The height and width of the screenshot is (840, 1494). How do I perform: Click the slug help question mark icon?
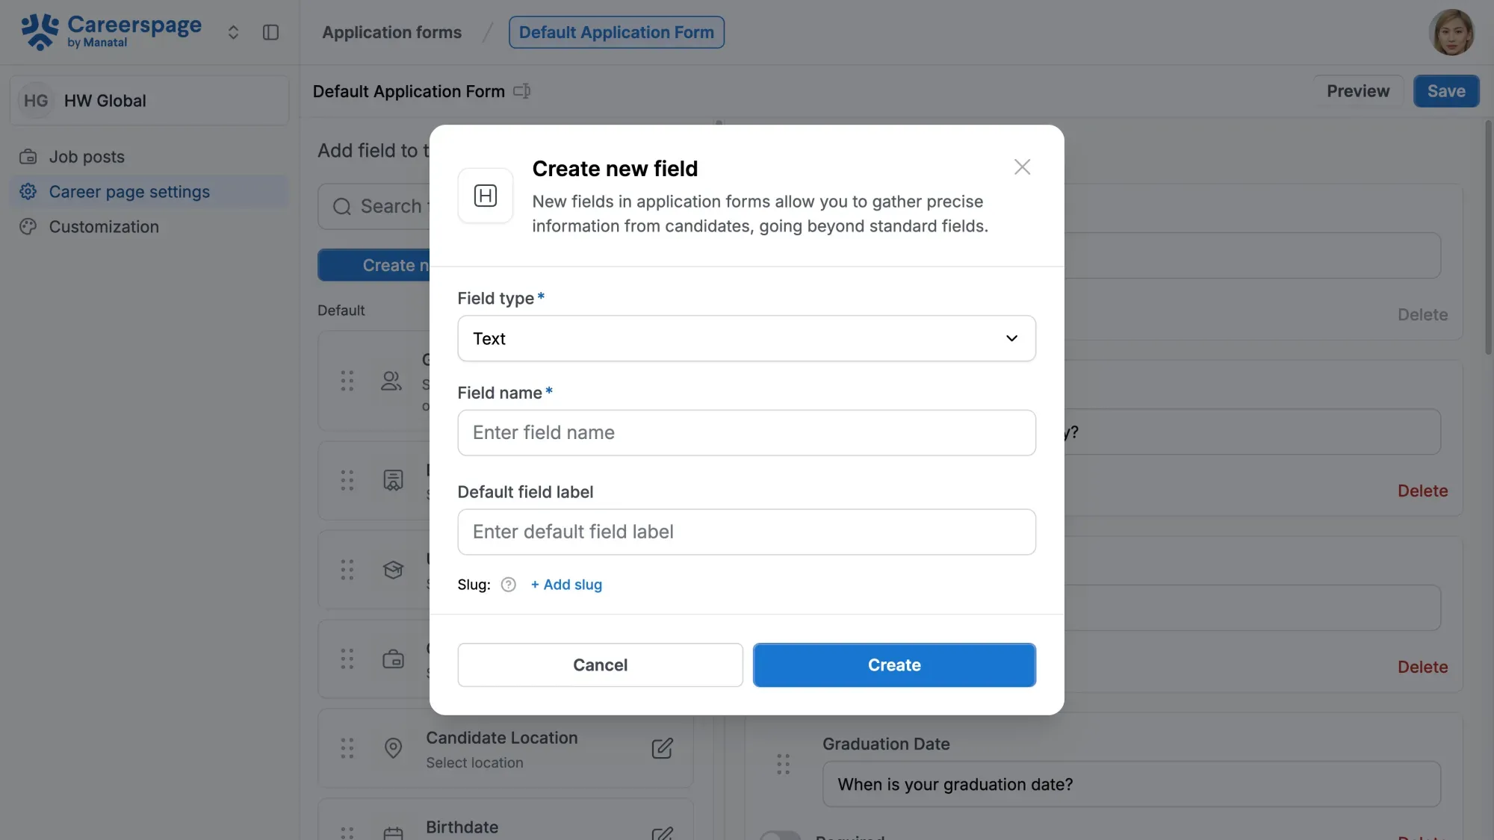(509, 585)
